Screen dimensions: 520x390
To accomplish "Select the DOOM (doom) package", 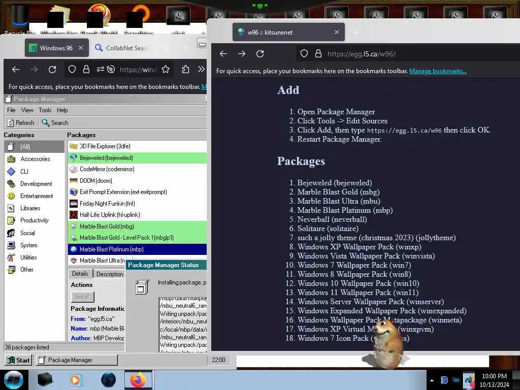I will point(137,181).
